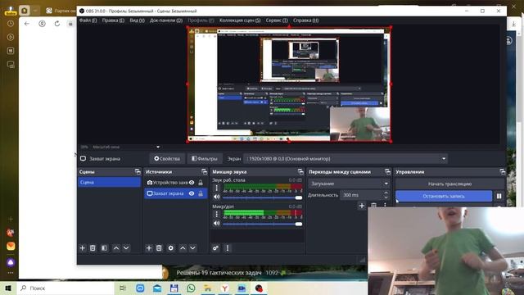Screen dimensions: 524x295
Task: Open options dots for Микр/доп channel
Action: (216, 214)
